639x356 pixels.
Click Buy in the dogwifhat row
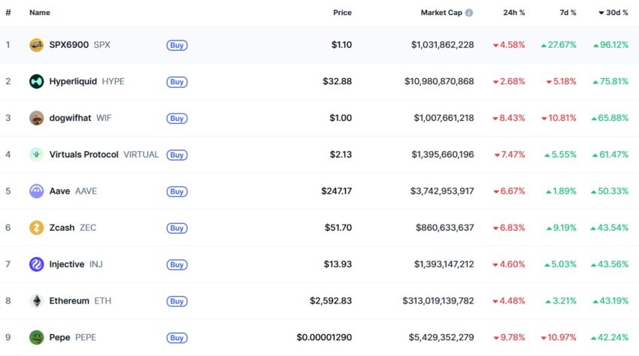[x=177, y=119]
